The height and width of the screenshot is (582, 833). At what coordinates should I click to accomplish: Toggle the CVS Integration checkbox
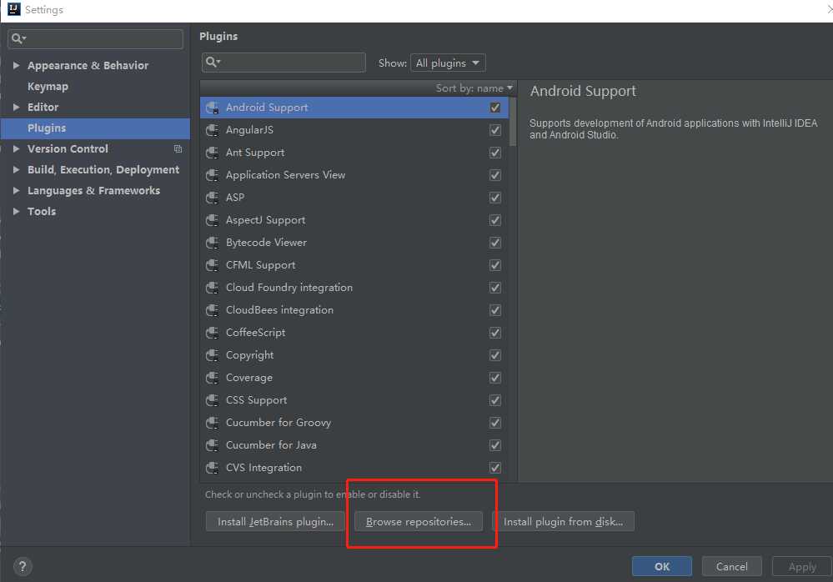(x=495, y=467)
